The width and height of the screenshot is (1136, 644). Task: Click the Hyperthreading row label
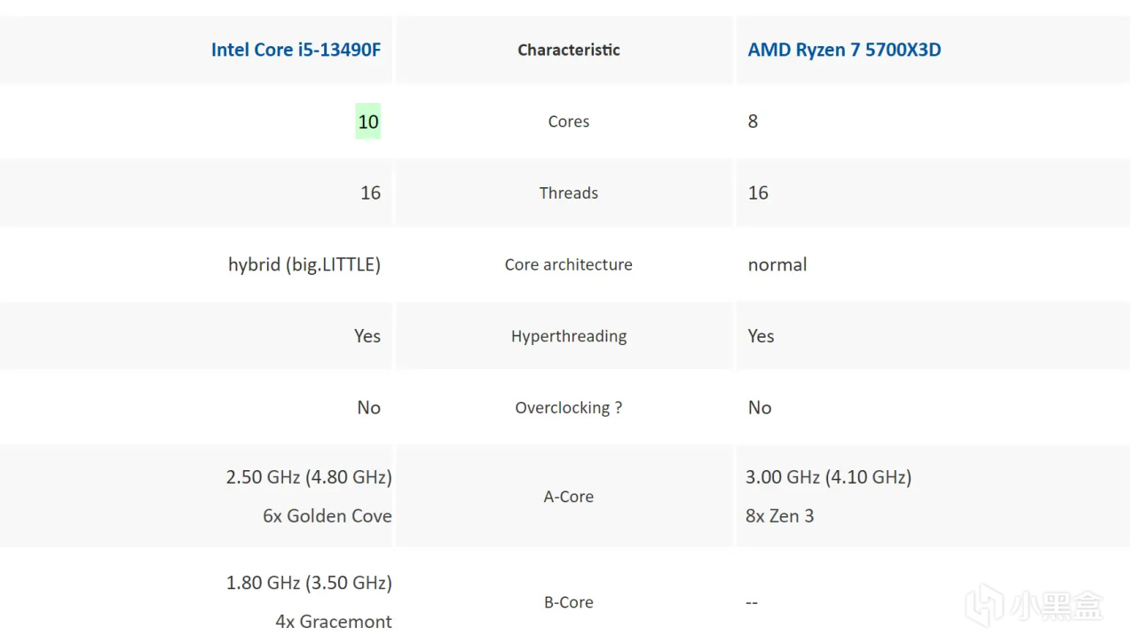pyautogui.click(x=568, y=336)
